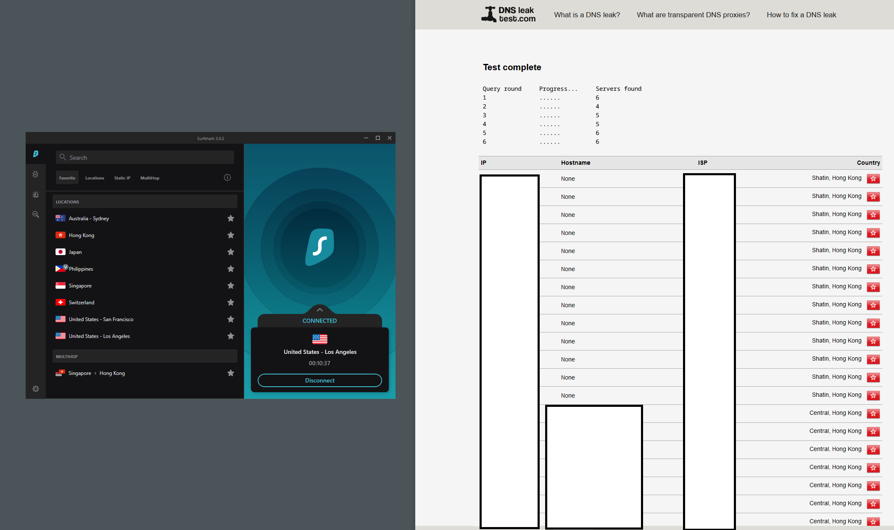
Task: Click the MULTIHOP section header
Action: (145, 356)
